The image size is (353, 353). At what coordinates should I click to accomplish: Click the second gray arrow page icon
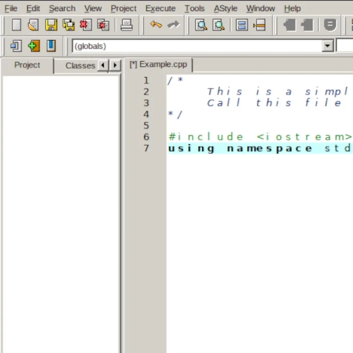(307, 25)
